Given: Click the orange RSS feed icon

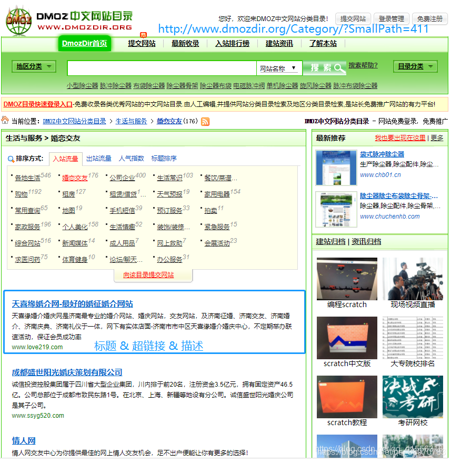Looking at the screenshot, I should pyautogui.click(x=205, y=122).
